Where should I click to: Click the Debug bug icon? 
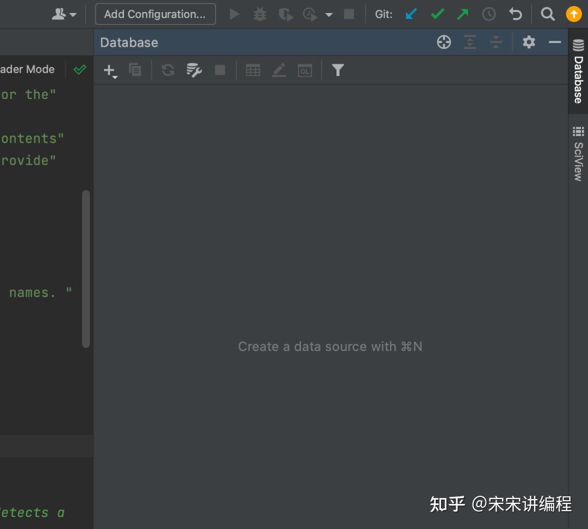coord(260,14)
